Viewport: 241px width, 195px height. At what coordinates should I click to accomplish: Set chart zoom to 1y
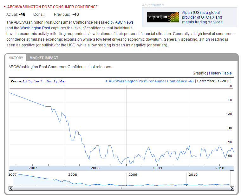coord(55,81)
